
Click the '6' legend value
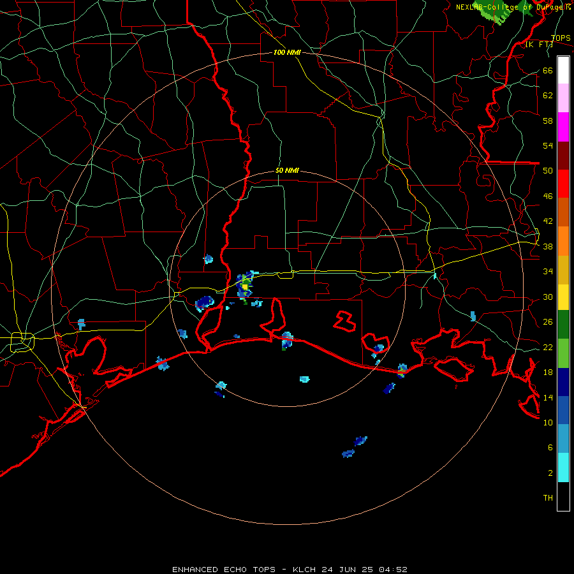point(550,448)
